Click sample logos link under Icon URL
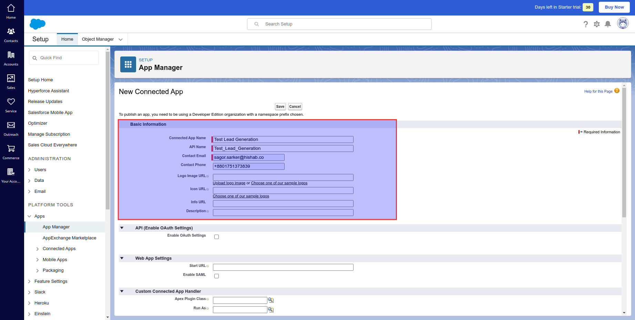 click(241, 196)
